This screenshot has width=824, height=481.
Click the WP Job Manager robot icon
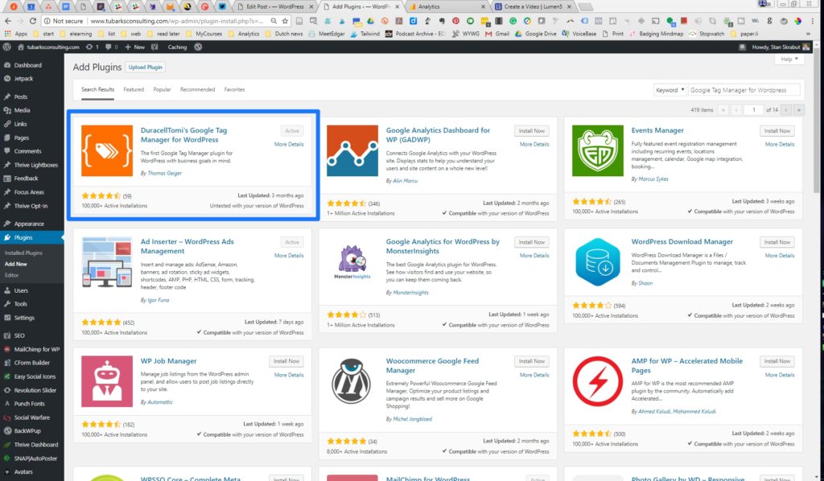click(x=107, y=381)
